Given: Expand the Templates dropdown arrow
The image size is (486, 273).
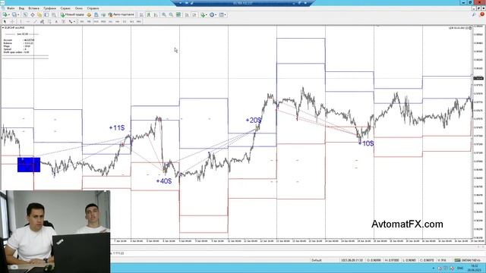Looking at the screenshot, I should click(226, 14).
